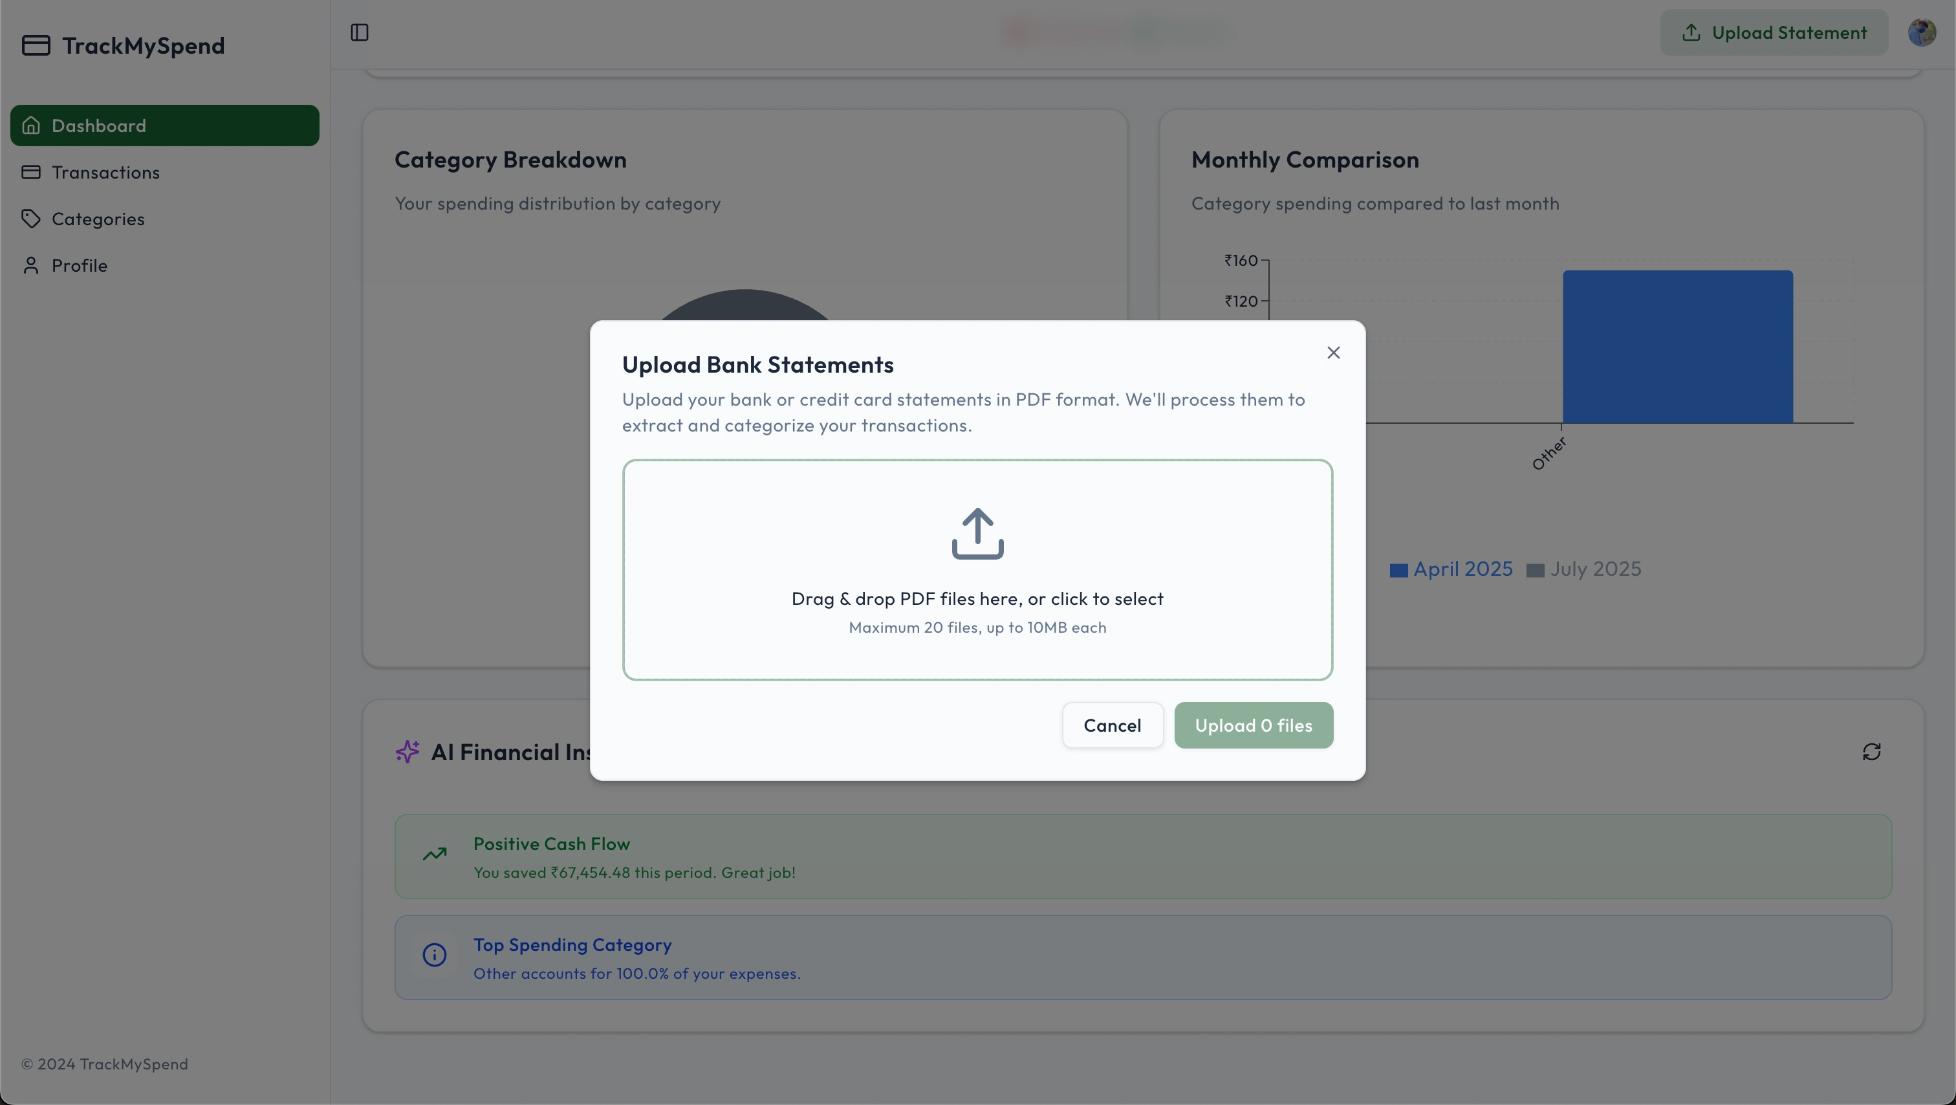Click the sparkle icon next to AI Financial Insights

tap(407, 752)
